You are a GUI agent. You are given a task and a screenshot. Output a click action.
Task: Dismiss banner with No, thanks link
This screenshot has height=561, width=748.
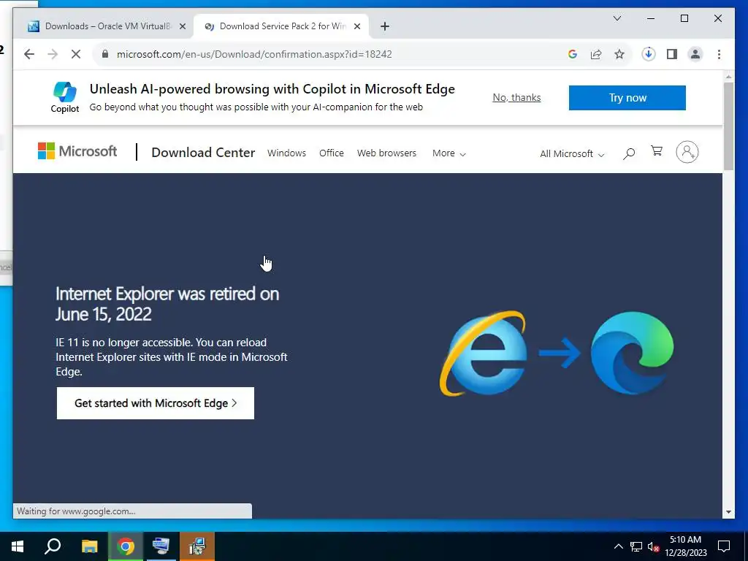point(516,97)
